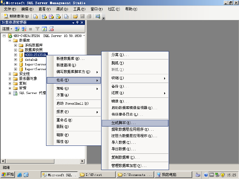Open the 编辑(E) menu
The image size is (239, 179).
point(27,9)
